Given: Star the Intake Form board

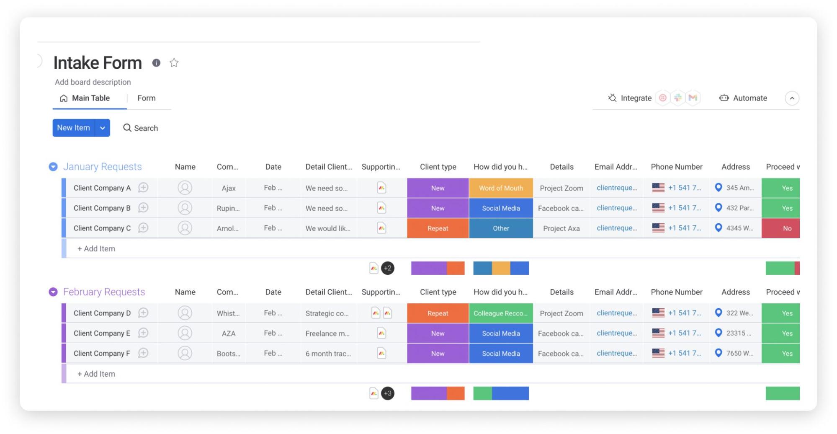Looking at the screenshot, I should [174, 63].
